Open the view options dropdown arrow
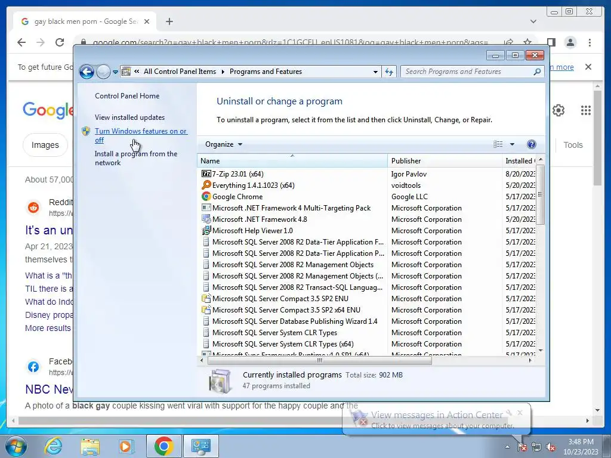611x458 pixels. point(512,144)
